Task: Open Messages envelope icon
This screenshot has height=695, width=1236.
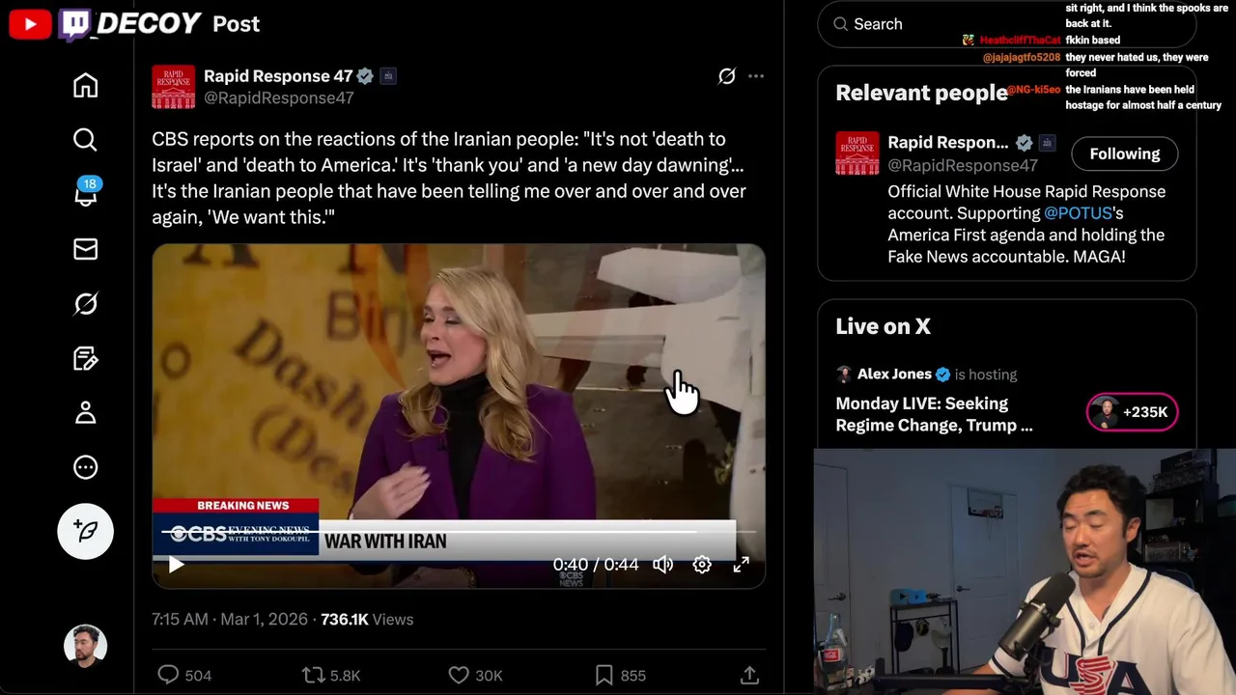Action: pos(85,249)
